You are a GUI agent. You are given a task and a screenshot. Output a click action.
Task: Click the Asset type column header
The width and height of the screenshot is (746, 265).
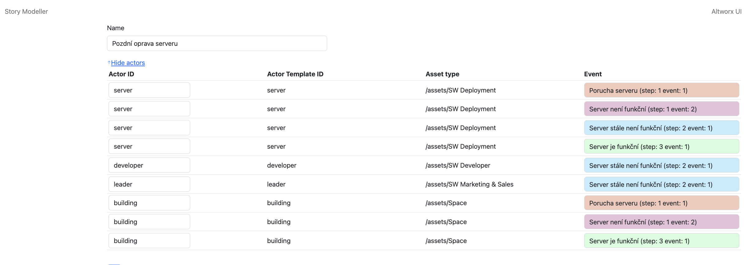[x=442, y=74]
